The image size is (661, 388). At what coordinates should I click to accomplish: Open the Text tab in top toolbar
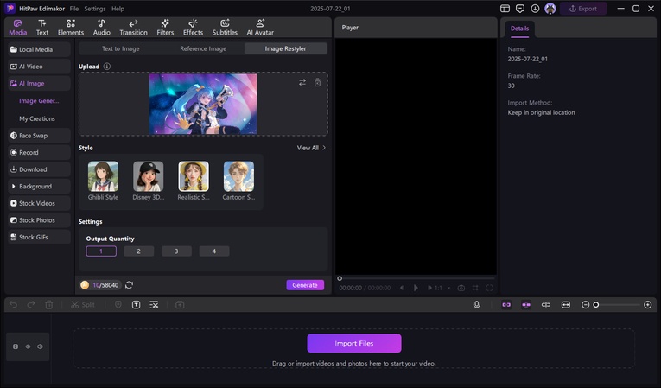point(42,28)
